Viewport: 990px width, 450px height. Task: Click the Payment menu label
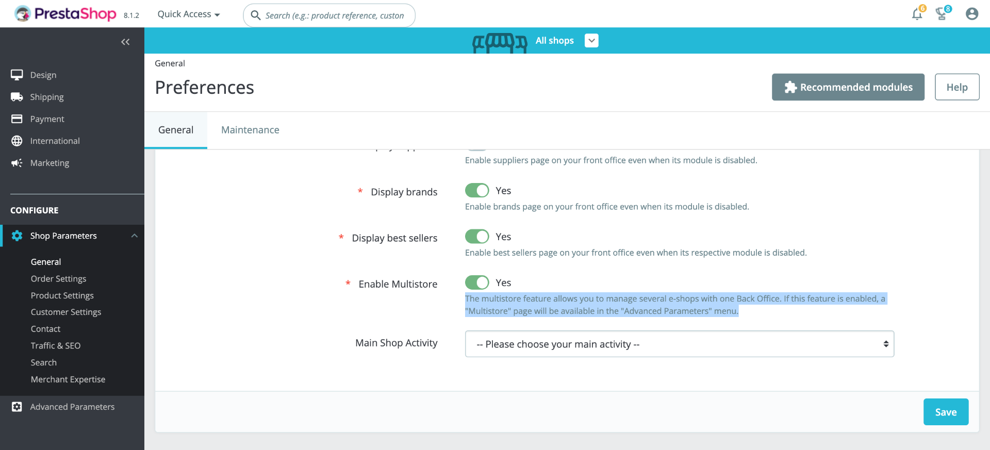click(x=47, y=119)
